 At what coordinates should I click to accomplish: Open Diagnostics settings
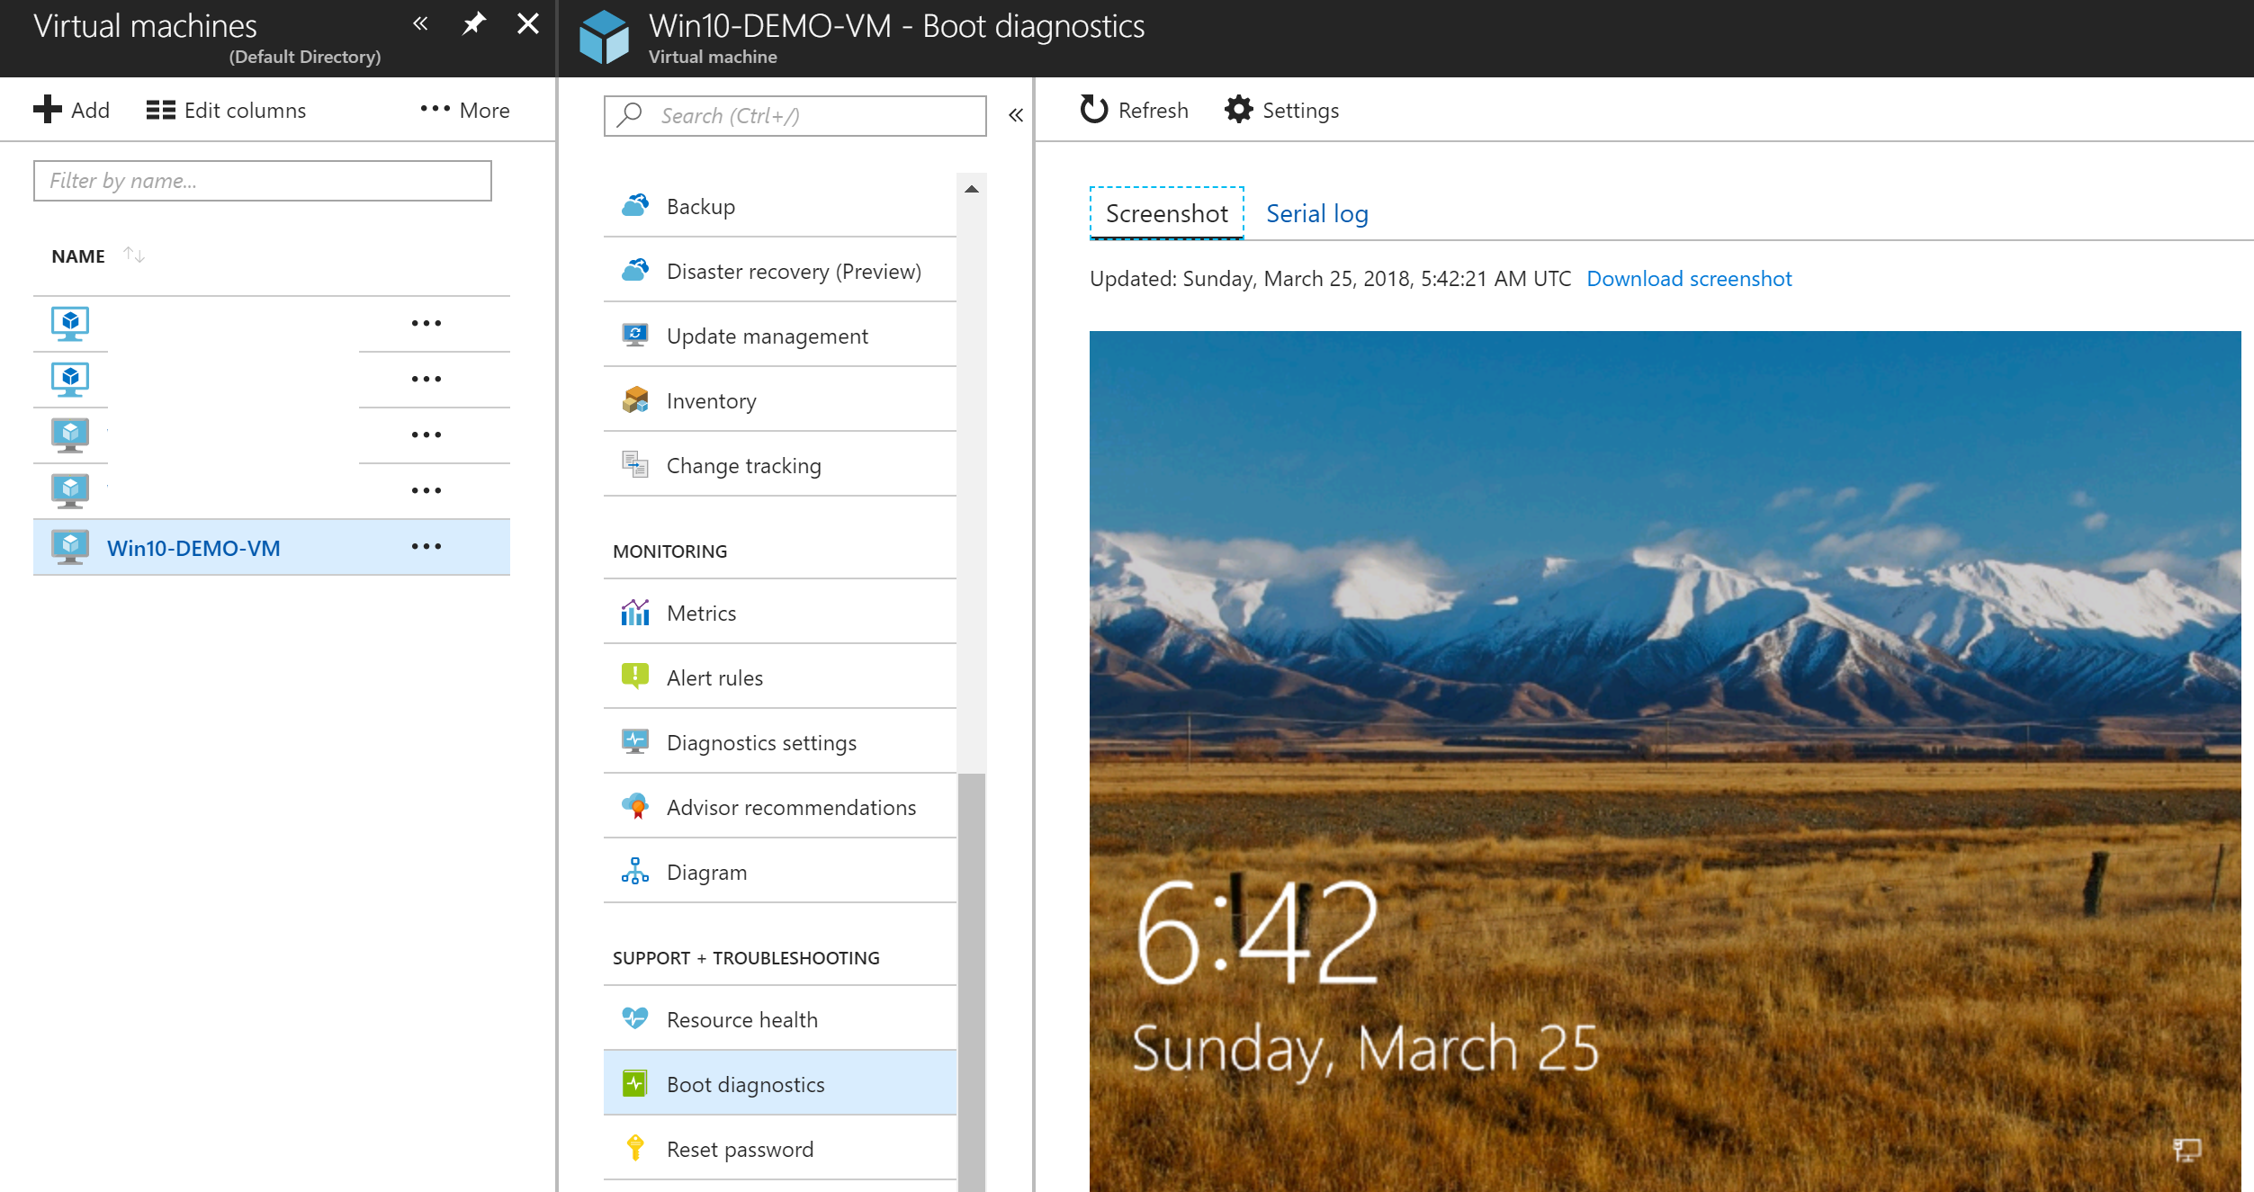click(x=761, y=742)
